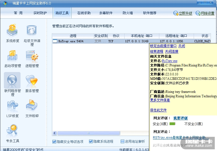The image size is (217, 151).
Task: Sort by the 协议 column header
Action: (x=116, y=36)
